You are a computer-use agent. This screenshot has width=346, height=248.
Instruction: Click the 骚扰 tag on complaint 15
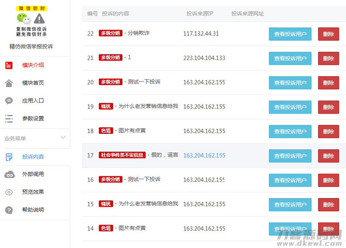click(x=106, y=204)
